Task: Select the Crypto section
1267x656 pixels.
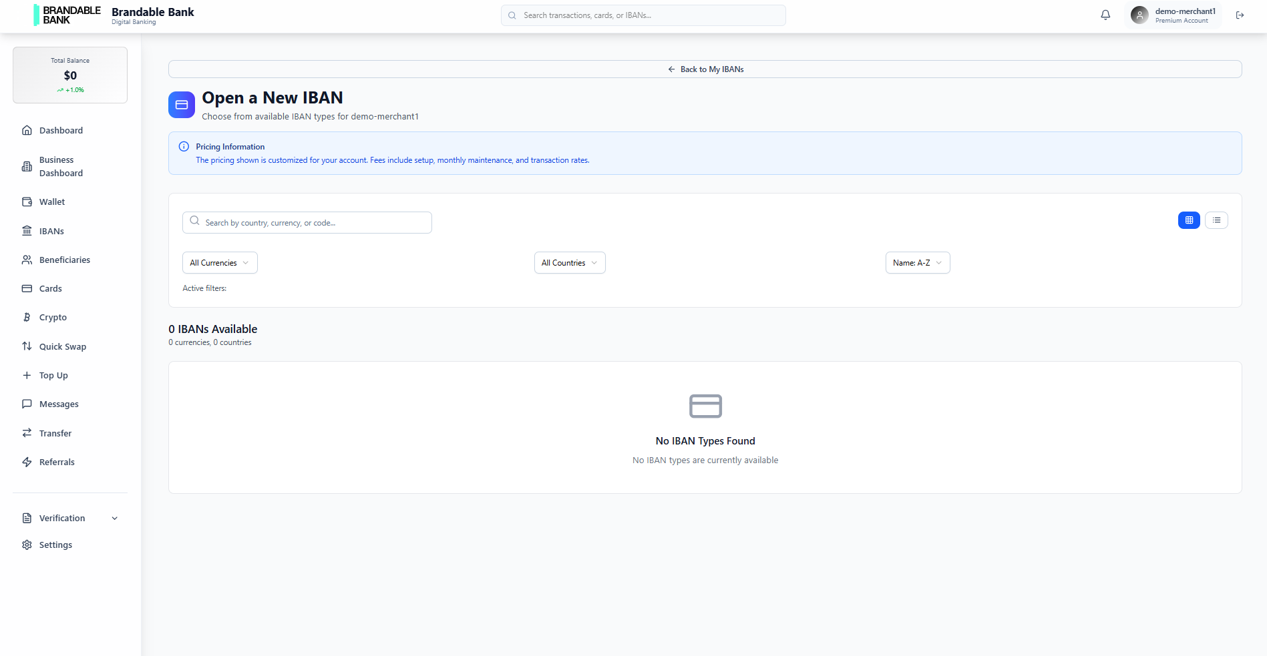Action: 52,317
